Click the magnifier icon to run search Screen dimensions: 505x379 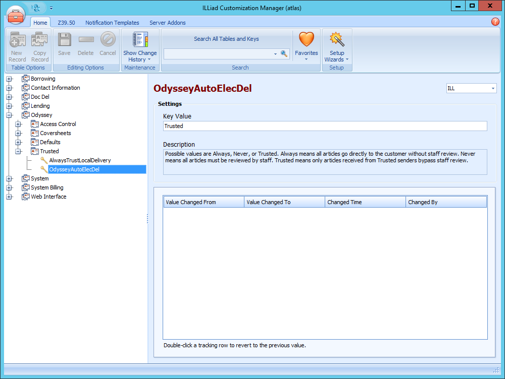click(x=284, y=53)
